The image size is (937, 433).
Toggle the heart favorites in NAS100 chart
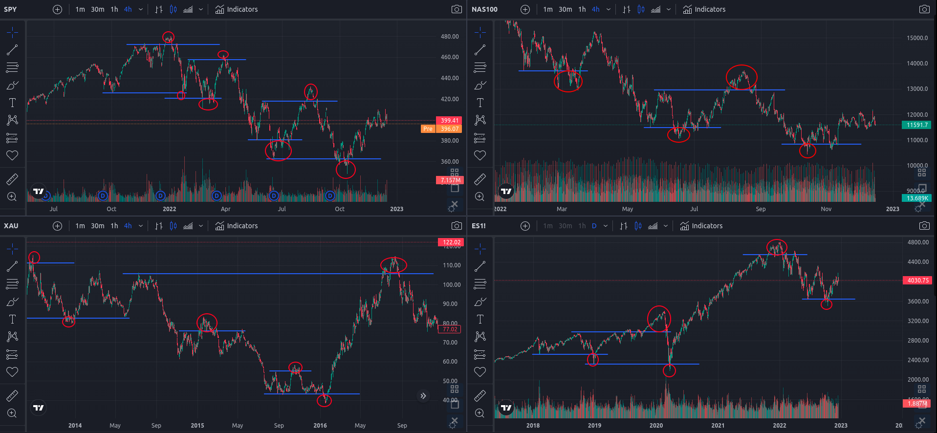pyautogui.click(x=480, y=155)
